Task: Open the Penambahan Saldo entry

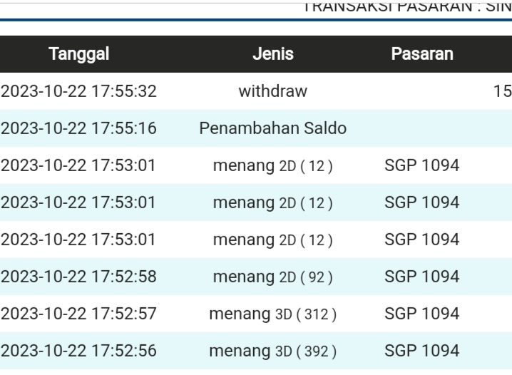Action: (273, 129)
